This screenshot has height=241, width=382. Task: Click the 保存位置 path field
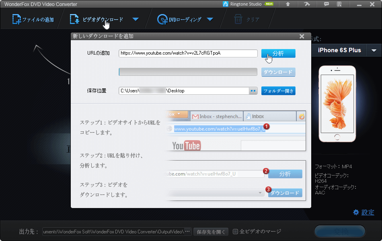pyautogui.click(x=184, y=91)
